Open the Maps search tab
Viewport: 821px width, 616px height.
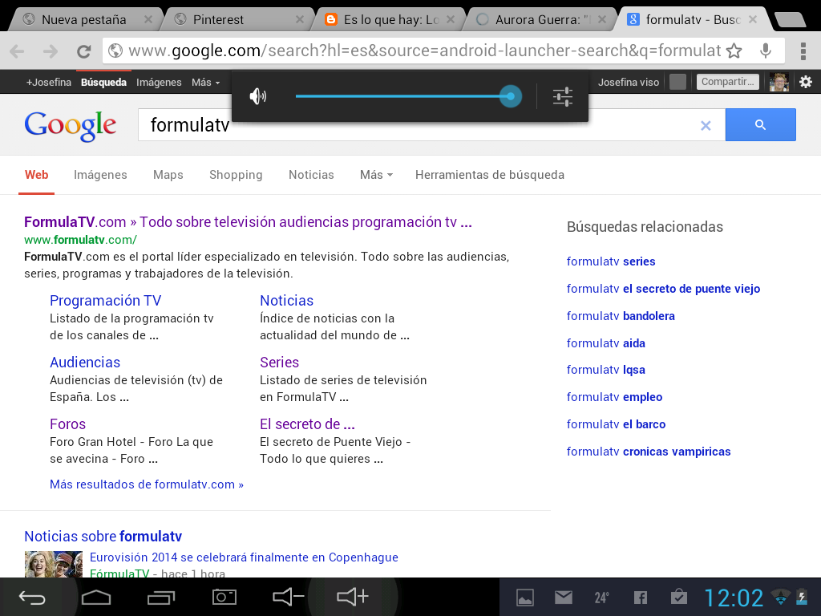(x=168, y=175)
